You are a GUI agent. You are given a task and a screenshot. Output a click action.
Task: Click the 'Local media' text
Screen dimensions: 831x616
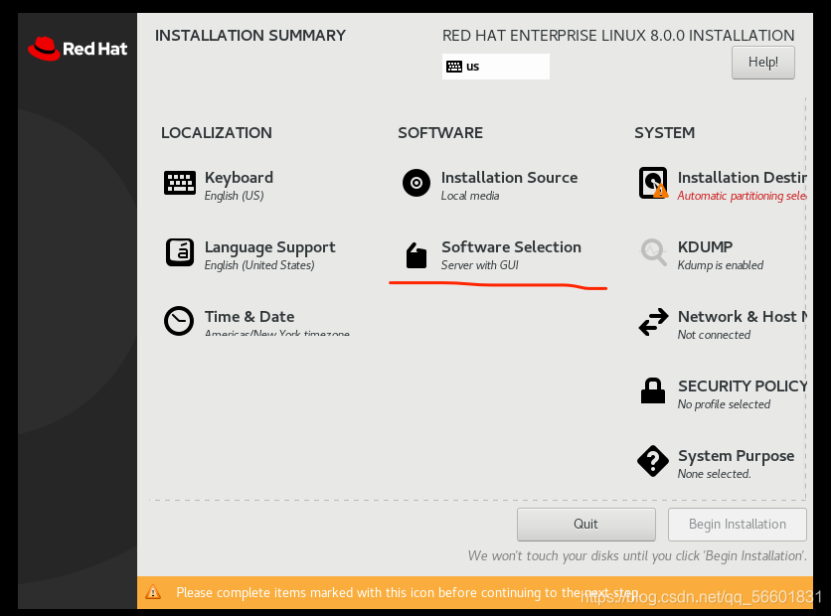[470, 196]
